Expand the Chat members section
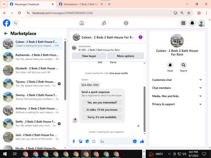211x158 pixels. [177, 88]
